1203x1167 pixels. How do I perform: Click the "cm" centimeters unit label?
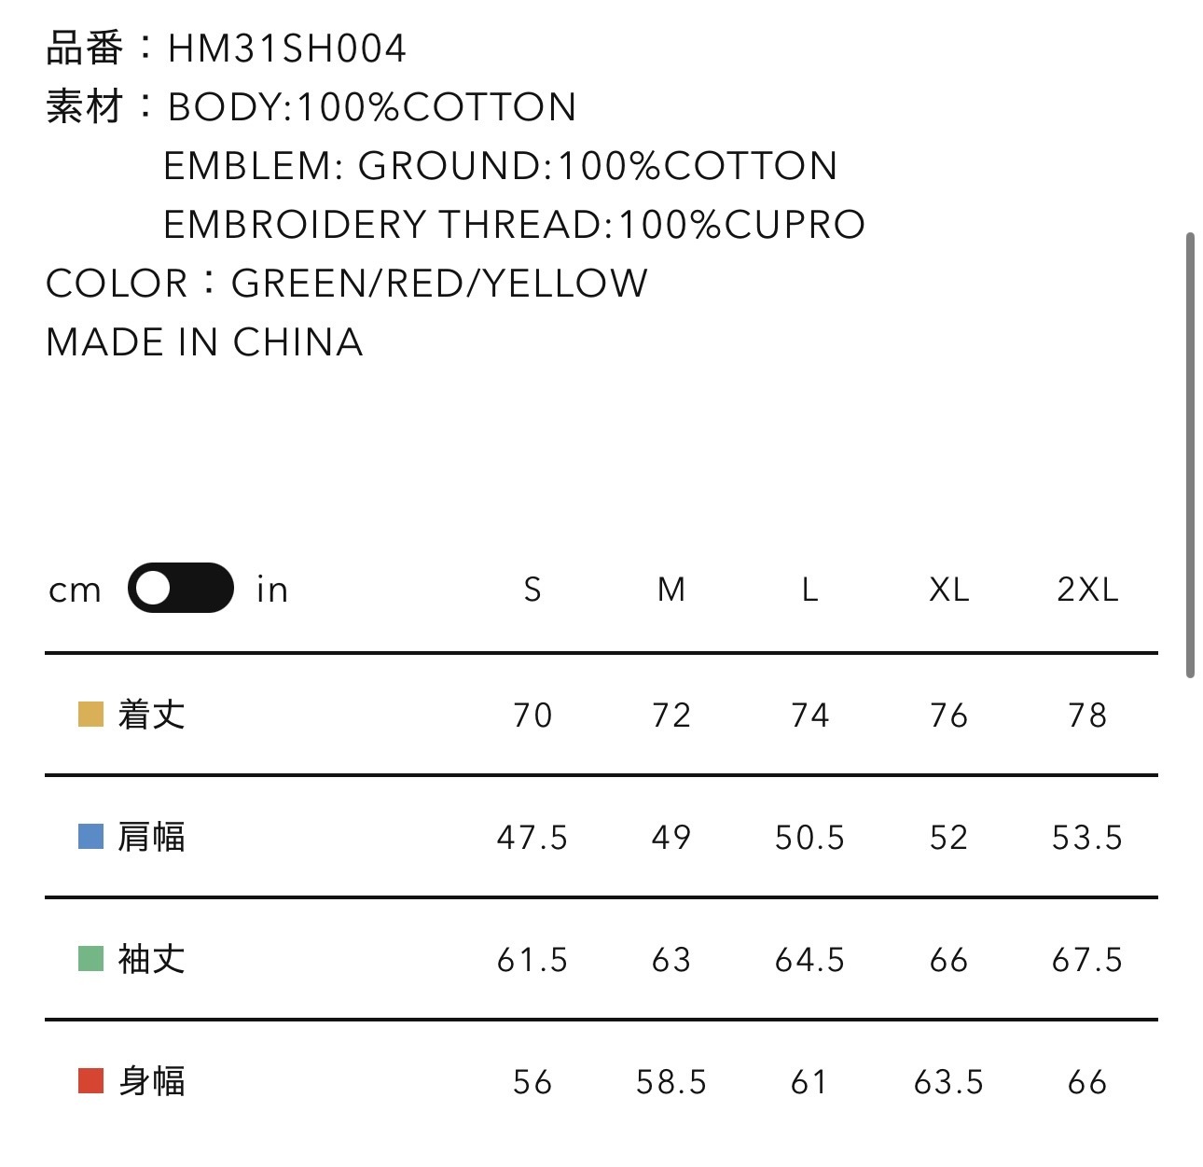point(75,590)
